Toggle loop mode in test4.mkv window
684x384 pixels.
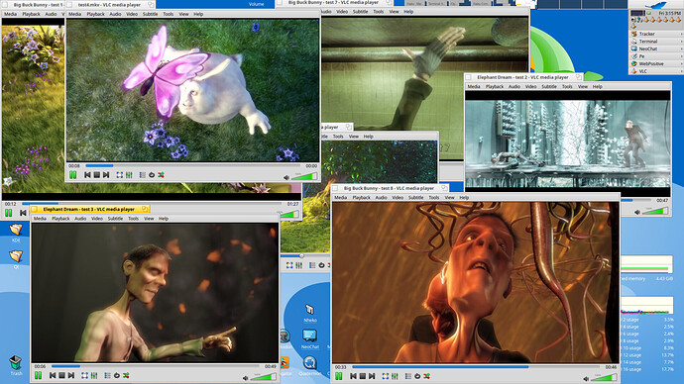point(152,175)
